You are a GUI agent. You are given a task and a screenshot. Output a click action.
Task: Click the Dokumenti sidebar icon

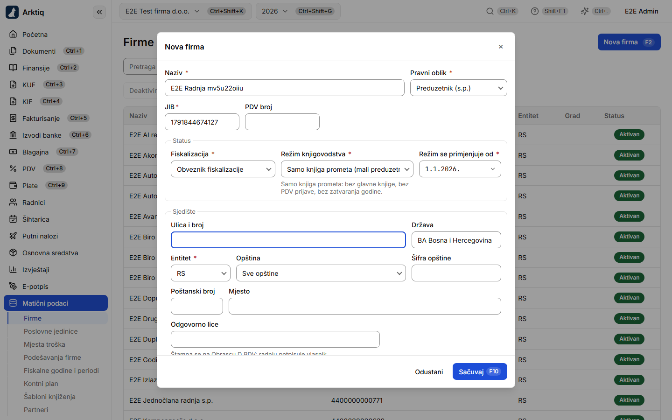tap(13, 51)
